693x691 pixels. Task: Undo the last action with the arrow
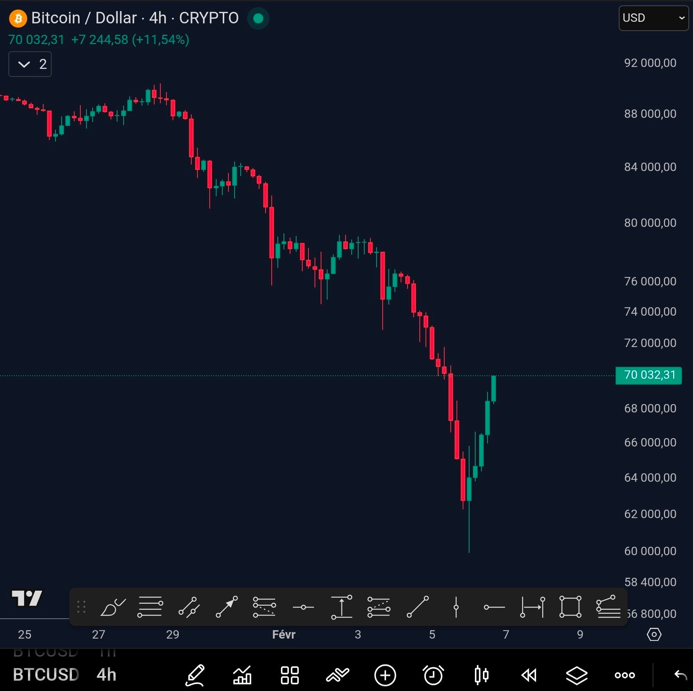[681, 675]
